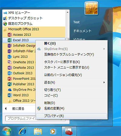Image resolution: width=121 pixels, height=136 pixels.
Task: Open Windows Media Player from the taskbar
Action: pyautogui.click(x=53, y=131)
